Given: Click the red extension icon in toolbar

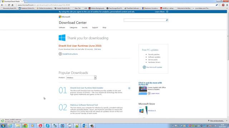Looking at the screenshot, I should pos(223,5).
